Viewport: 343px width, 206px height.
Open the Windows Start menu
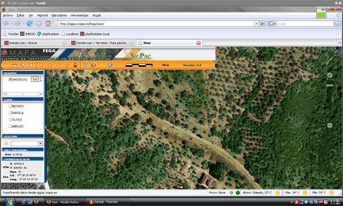pos(10,201)
